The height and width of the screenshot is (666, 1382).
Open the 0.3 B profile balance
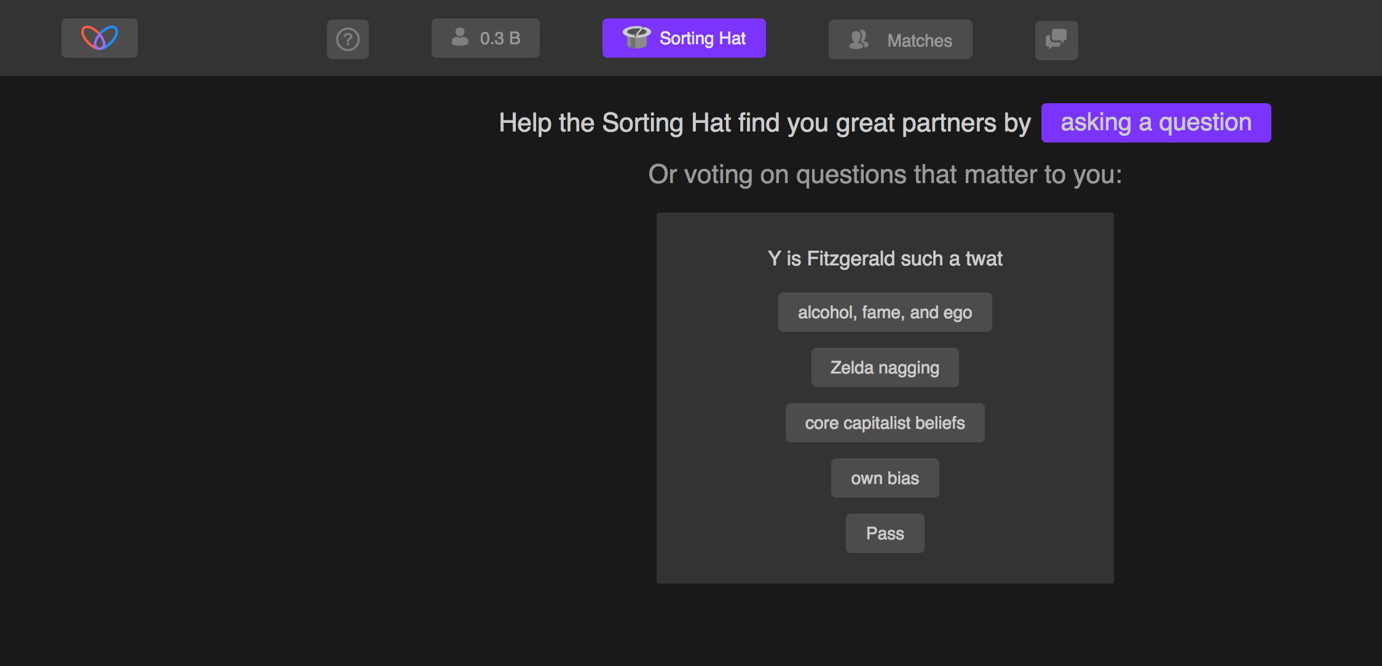[x=499, y=38]
